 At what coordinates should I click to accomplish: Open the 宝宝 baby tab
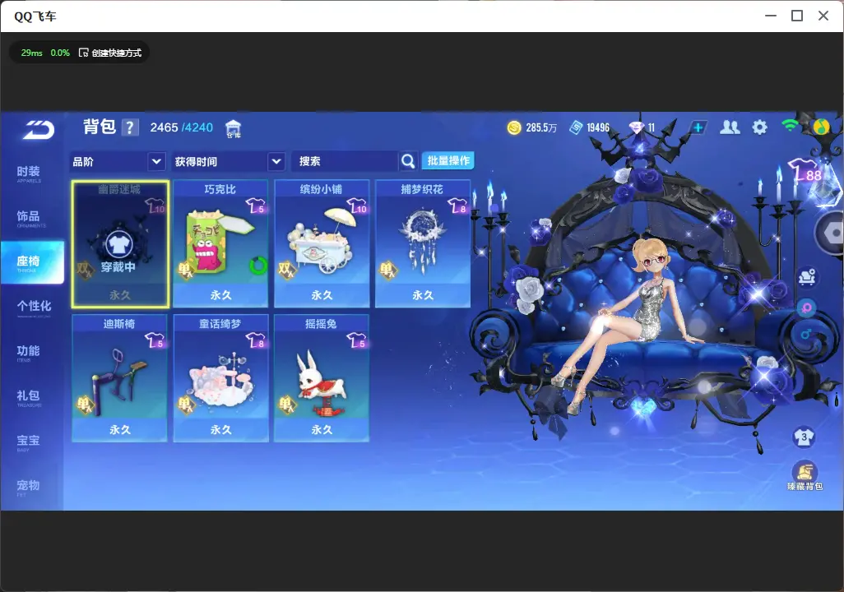click(29, 442)
